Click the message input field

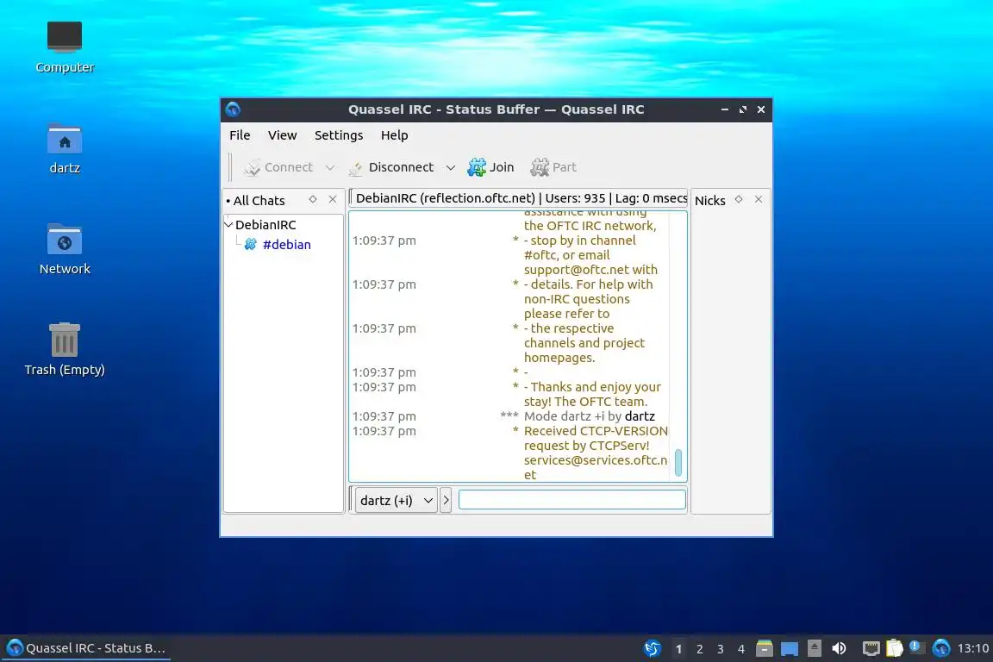click(x=571, y=500)
